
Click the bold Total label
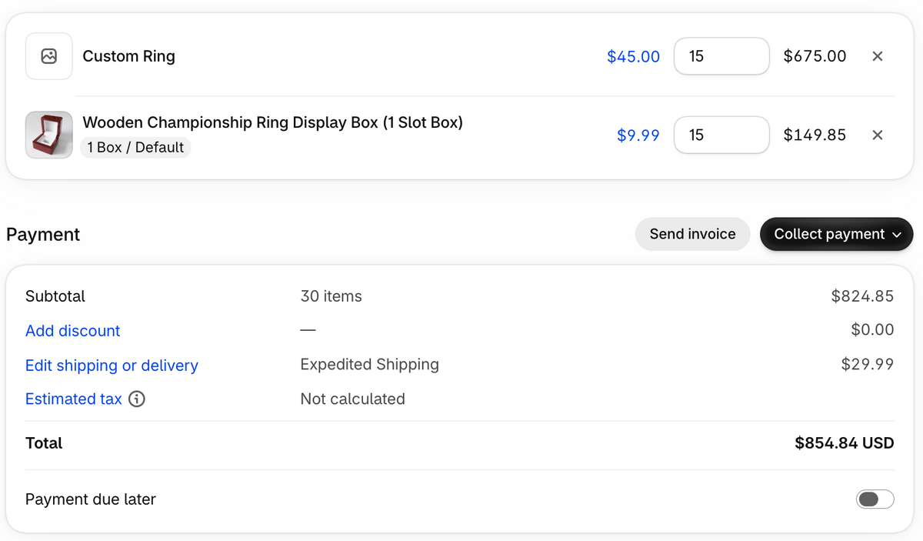(44, 443)
